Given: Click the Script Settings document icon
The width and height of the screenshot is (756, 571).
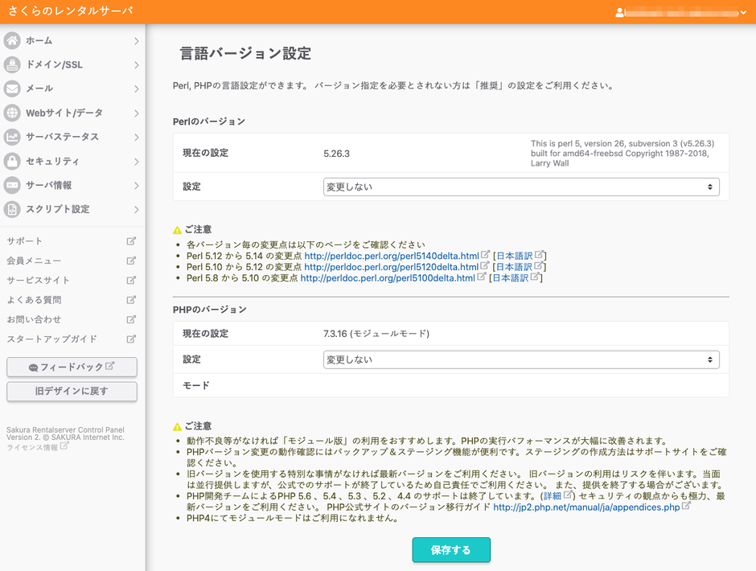Looking at the screenshot, I should coord(12,210).
